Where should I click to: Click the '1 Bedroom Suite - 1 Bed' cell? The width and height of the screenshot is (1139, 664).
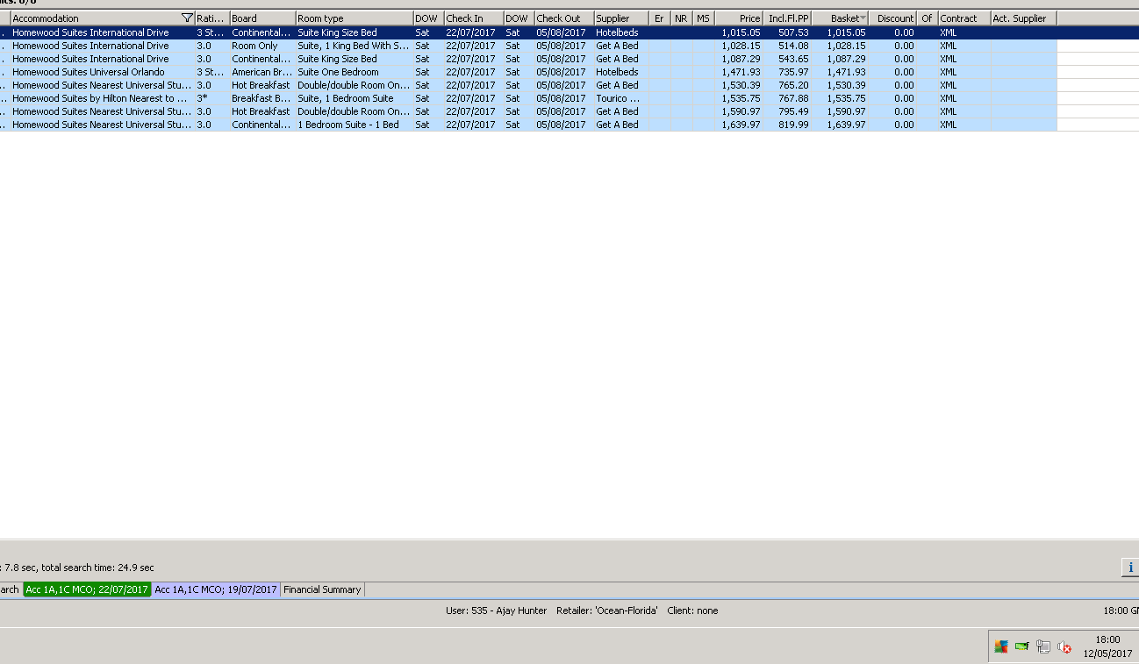click(355, 125)
